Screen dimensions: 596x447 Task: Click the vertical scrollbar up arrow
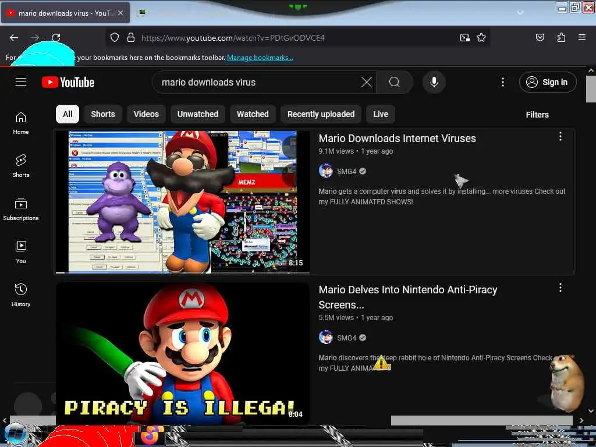pos(591,70)
